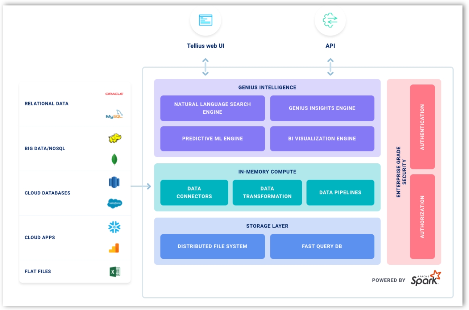Click the MongoDB leaf icon
This screenshot has height=310, width=469.
click(114, 159)
